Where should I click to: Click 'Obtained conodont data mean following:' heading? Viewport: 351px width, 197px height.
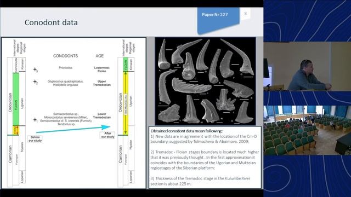(186, 131)
